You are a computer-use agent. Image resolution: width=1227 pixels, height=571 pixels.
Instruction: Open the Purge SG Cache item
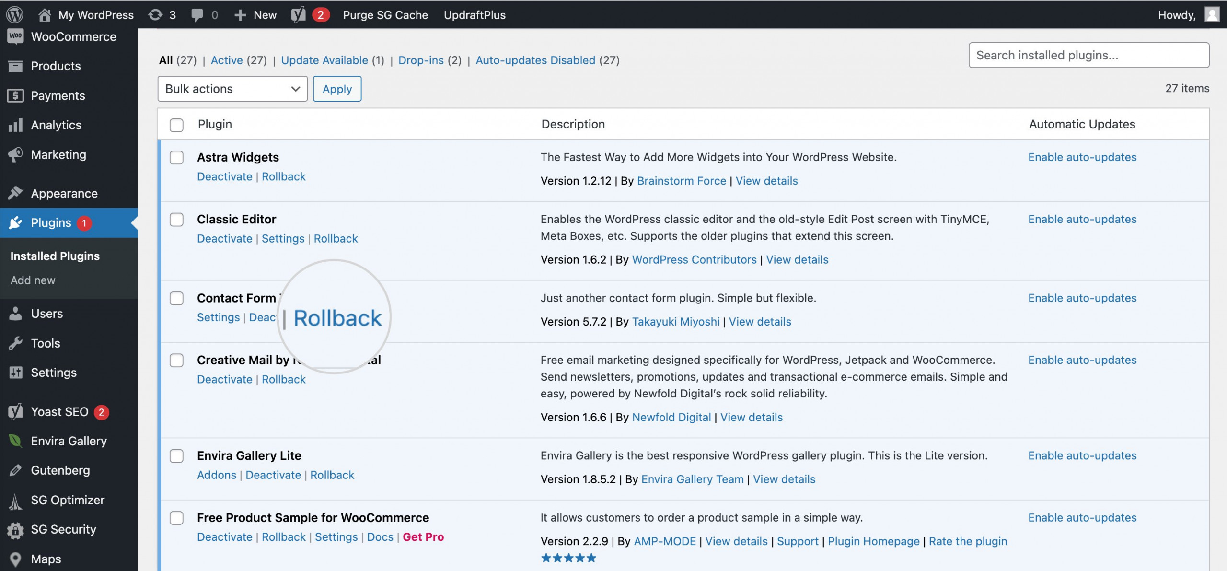click(x=385, y=15)
